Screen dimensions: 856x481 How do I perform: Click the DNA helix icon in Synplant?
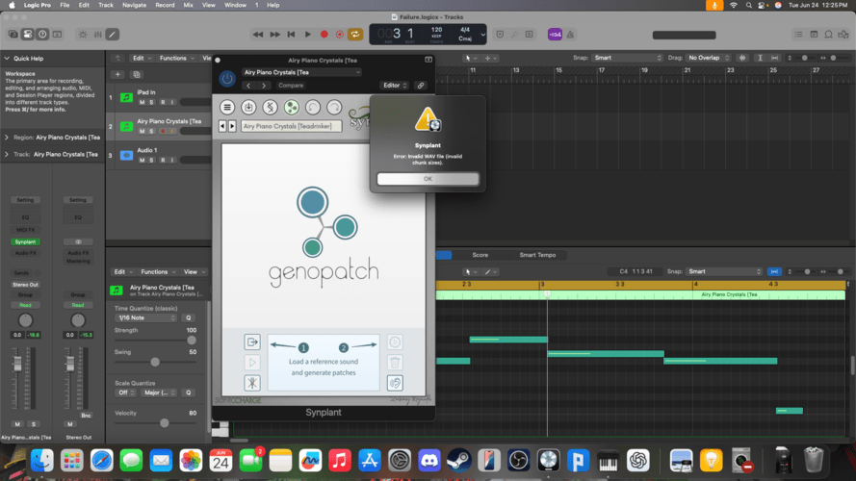(270, 107)
